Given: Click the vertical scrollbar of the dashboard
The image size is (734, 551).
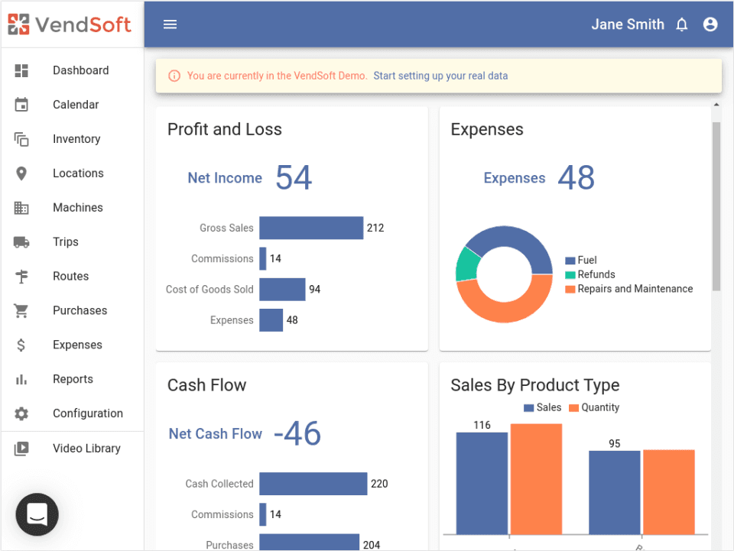Looking at the screenshot, I should pos(716,206).
